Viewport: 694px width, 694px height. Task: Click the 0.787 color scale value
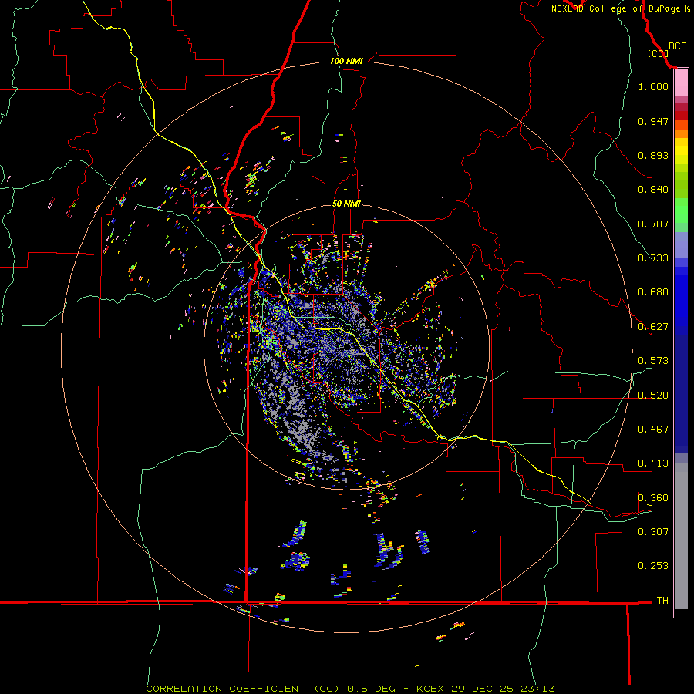tap(653, 224)
